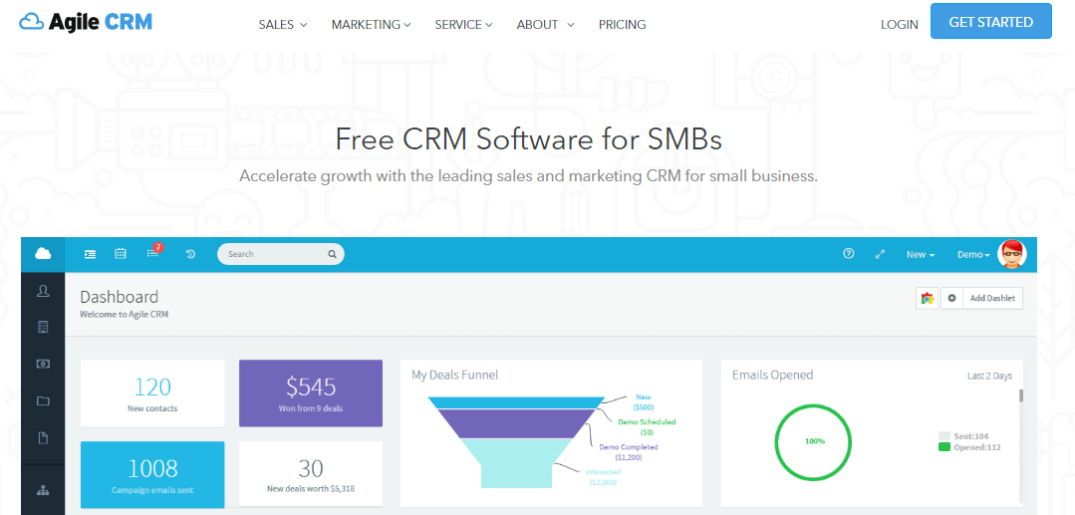This screenshot has height=515, width=1075.
Task: Open the New dropdown in dashboard header
Action: point(920,255)
